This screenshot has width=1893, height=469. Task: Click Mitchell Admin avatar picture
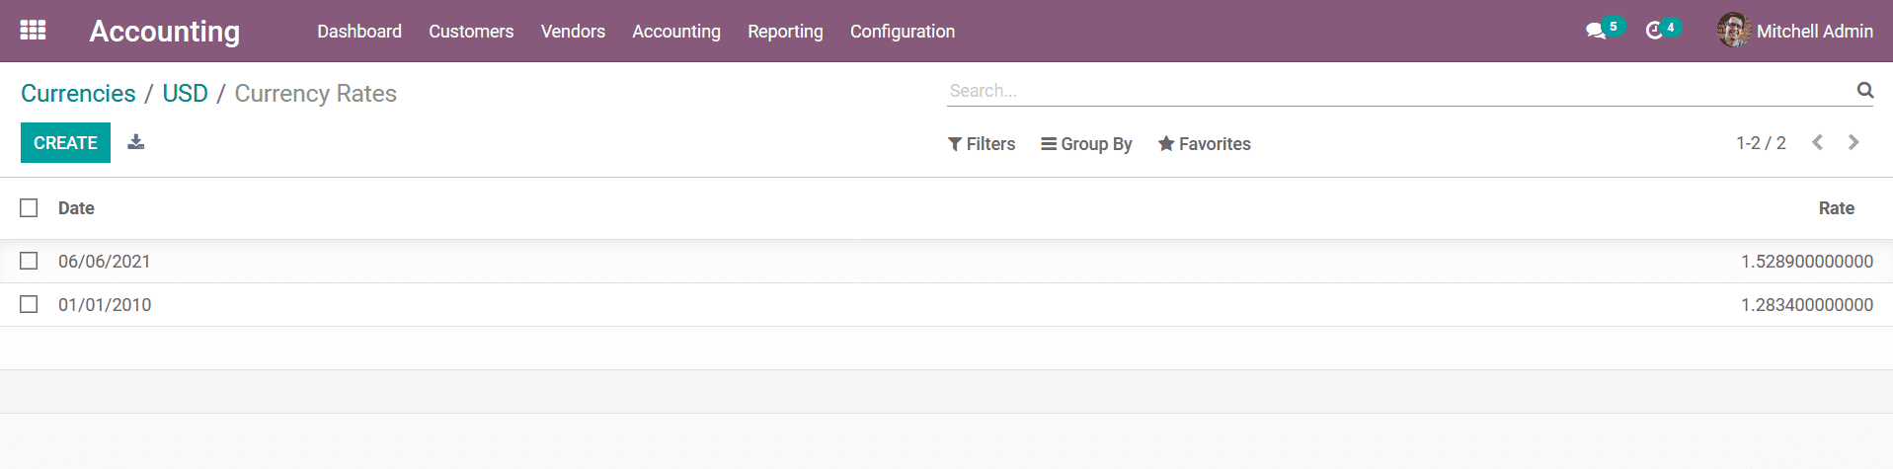[1733, 31]
